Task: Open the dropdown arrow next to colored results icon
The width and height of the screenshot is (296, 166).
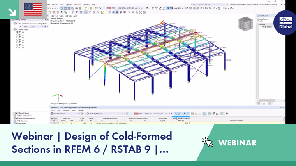Action: click(105, 12)
